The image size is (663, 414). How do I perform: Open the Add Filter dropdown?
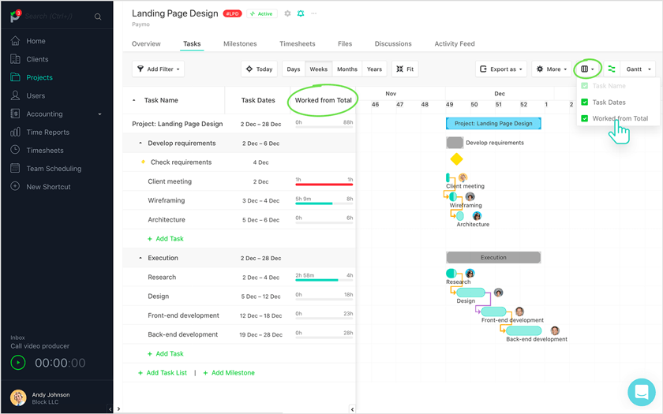pyautogui.click(x=158, y=69)
